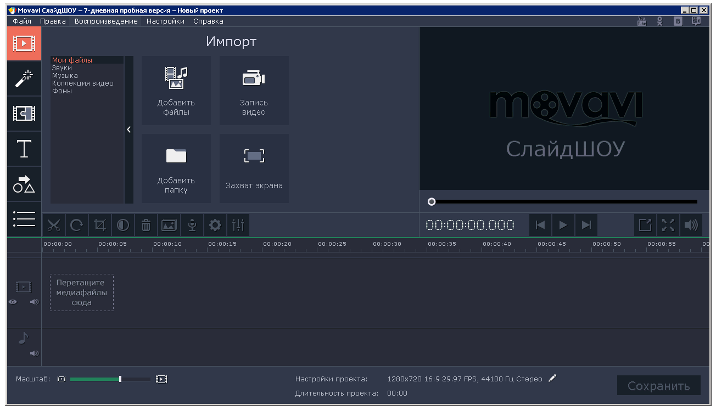Screen dimensions: 716x411
Task: Click the Масштаб timeline zoom slider handle
Action: [x=120, y=379]
